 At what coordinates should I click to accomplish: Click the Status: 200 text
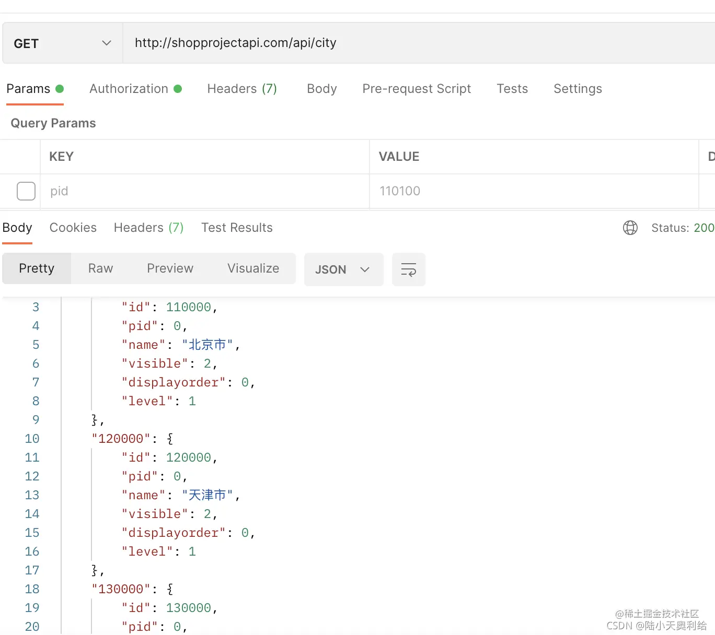click(x=683, y=228)
